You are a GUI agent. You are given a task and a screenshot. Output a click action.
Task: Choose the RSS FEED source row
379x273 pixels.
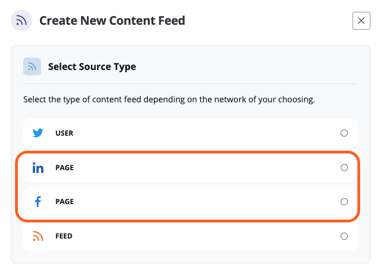tap(191, 236)
